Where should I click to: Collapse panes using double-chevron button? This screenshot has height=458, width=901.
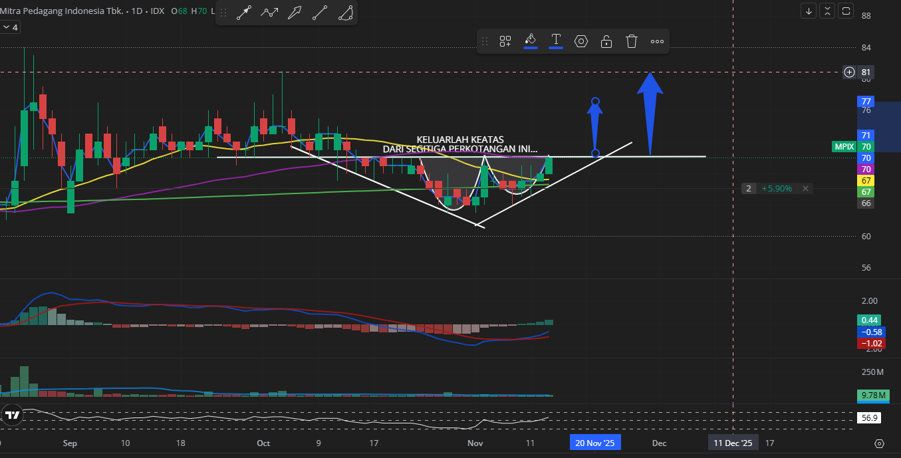point(827,11)
